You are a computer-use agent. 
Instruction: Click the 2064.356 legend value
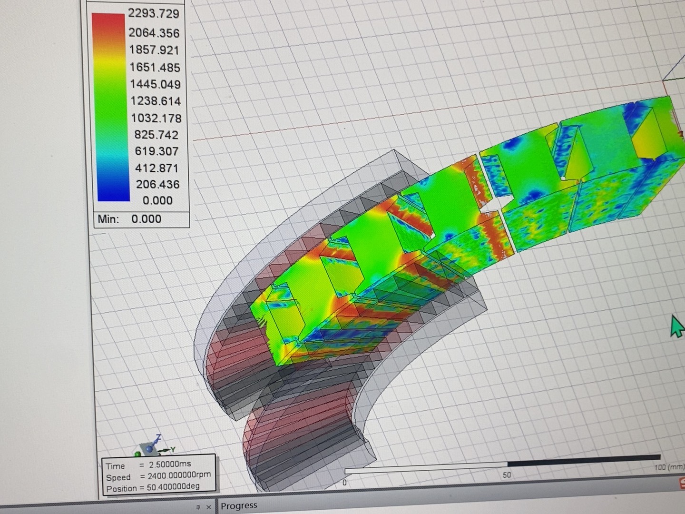154,33
